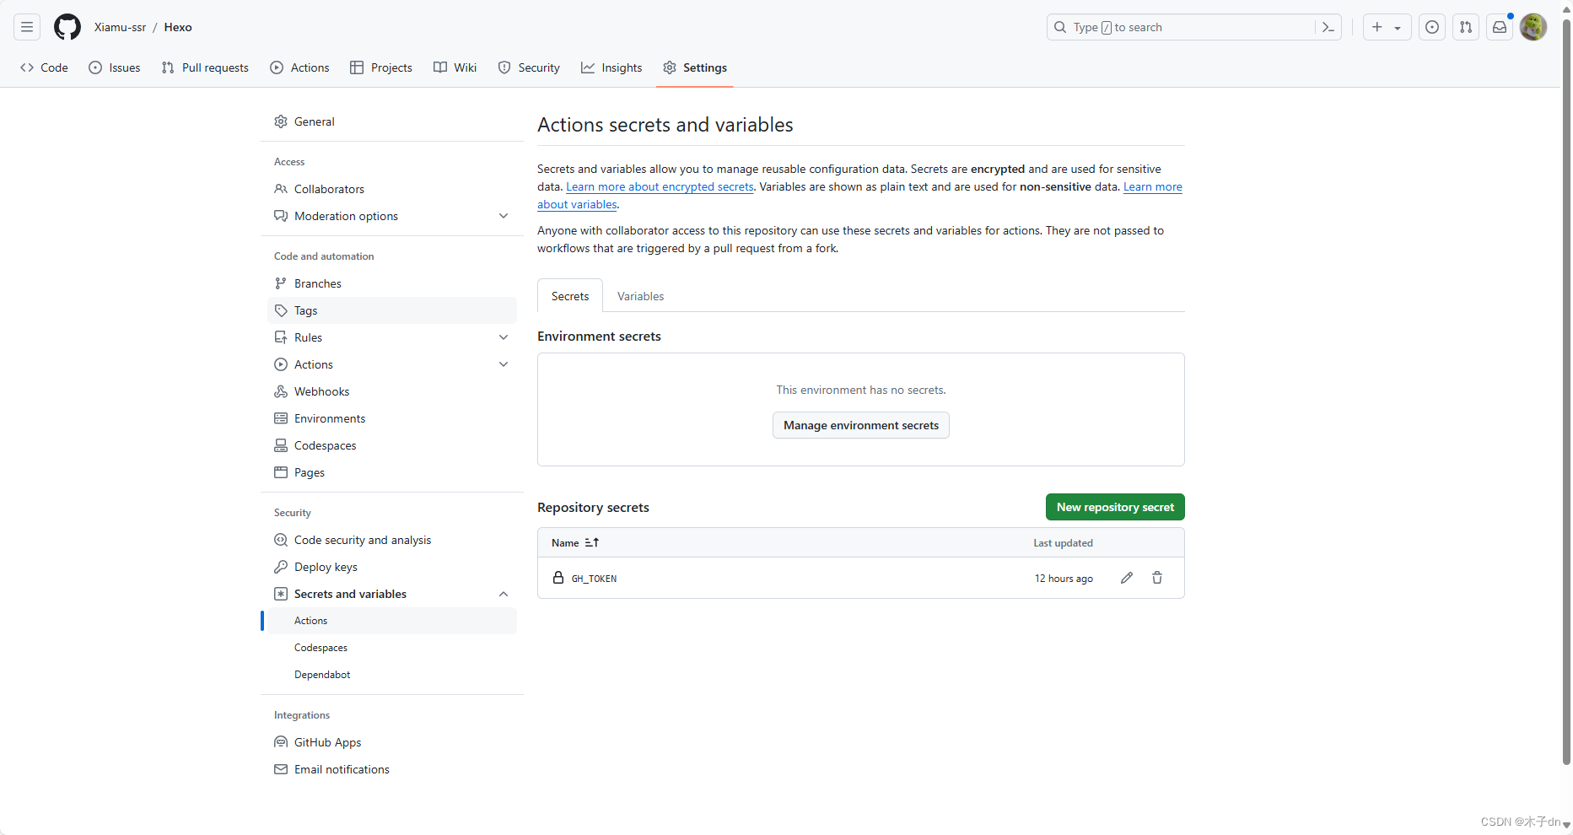Viewport: 1573px width, 835px height.
Task: Click the Email notifications envelope icon
Action: pos(281,769)
